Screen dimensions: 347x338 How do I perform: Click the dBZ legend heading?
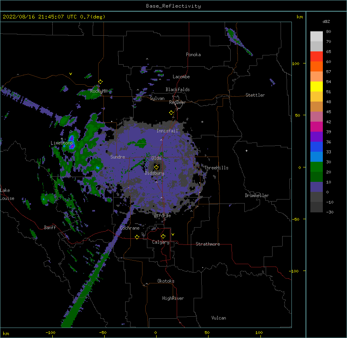coord(326,22)
